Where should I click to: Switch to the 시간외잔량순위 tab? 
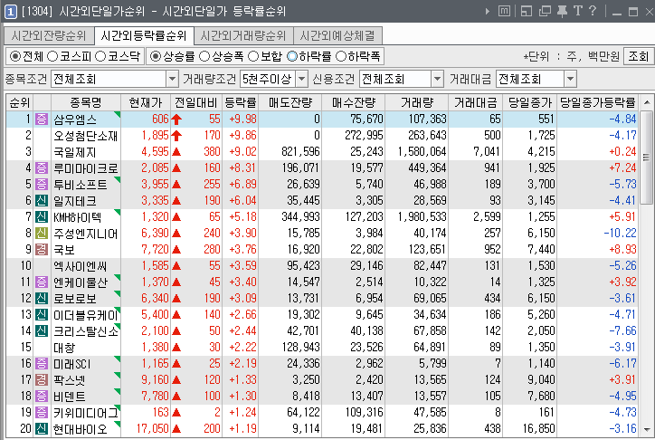pos(49,36)
